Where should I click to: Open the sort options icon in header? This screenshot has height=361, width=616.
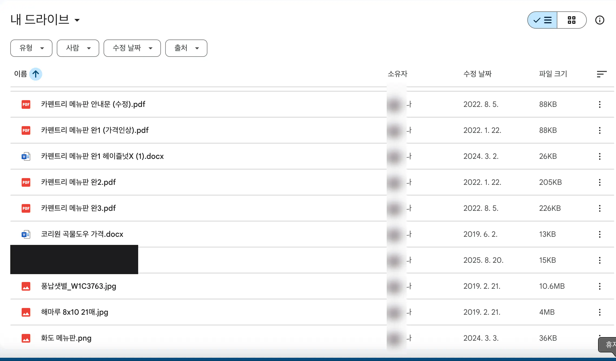pos(602,74)
